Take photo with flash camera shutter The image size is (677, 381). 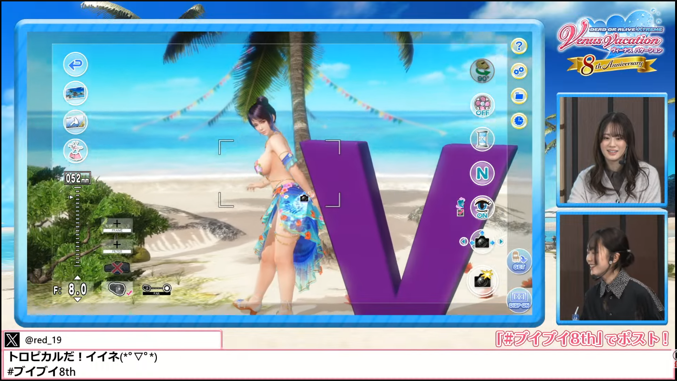482,281
